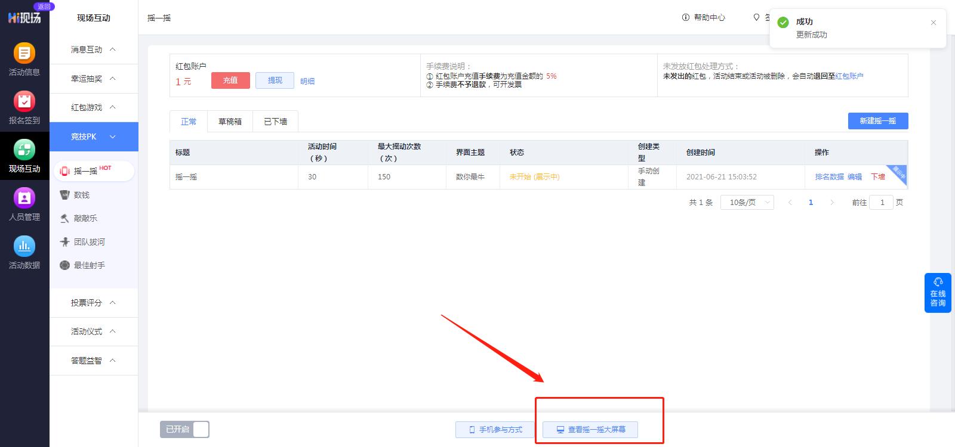Viewport: 955px width, 447px height.
Task: Select the 现场互动 sidebar icon
Action: 24,156
